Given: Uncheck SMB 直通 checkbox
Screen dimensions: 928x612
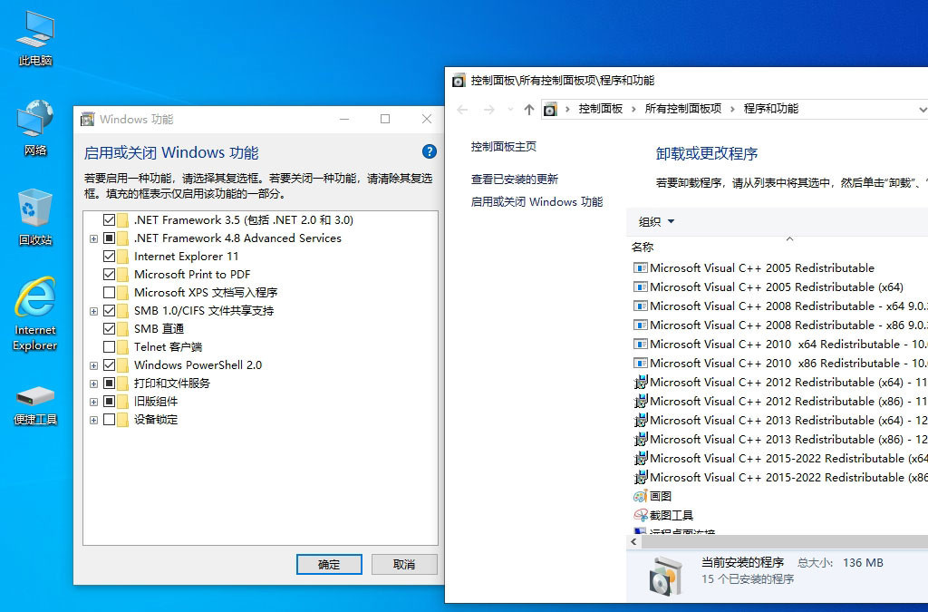Looking at the screenshot, I should click(x=109, y=328).
